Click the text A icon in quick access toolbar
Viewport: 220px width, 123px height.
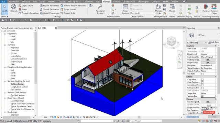coord(49,20)
